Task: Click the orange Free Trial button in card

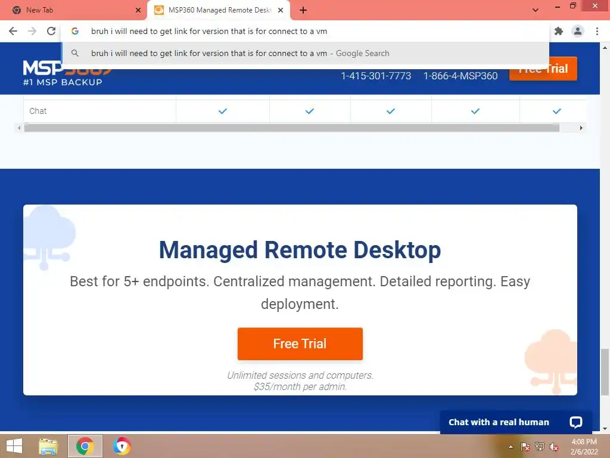Action: tap(300, 343)
